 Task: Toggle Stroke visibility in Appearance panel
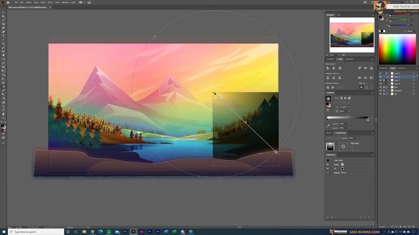[x=328, y=164]
